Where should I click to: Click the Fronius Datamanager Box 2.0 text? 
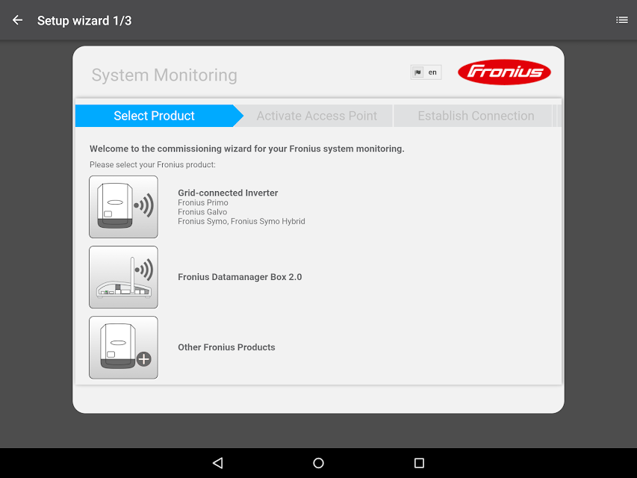(240, 277)
